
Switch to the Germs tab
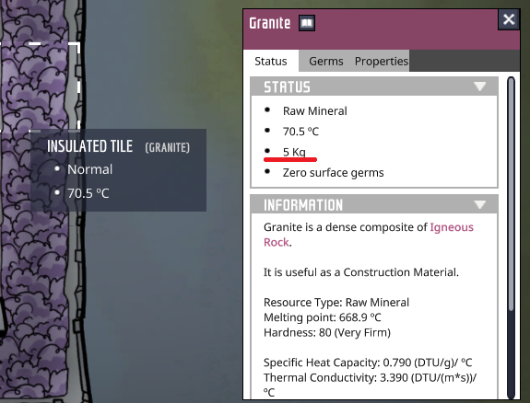coord(326,61)
